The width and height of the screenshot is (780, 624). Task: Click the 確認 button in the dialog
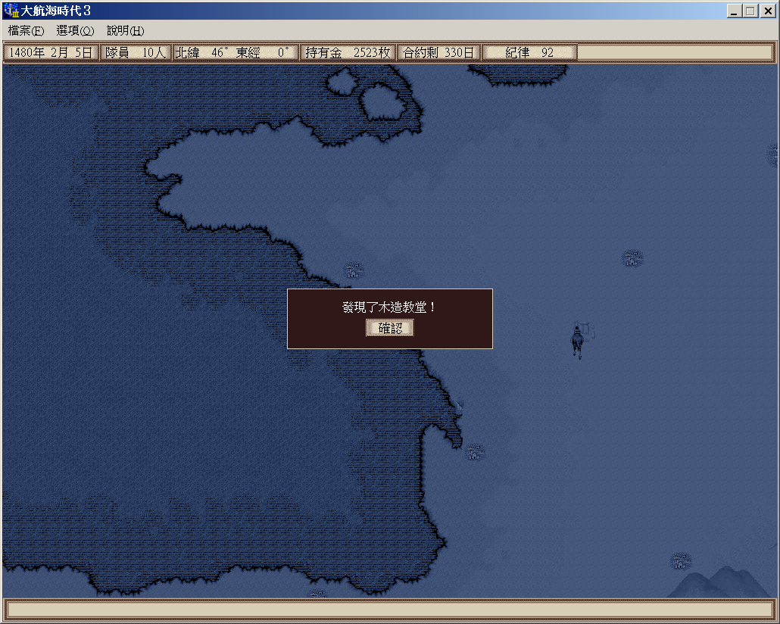point(390,328)
